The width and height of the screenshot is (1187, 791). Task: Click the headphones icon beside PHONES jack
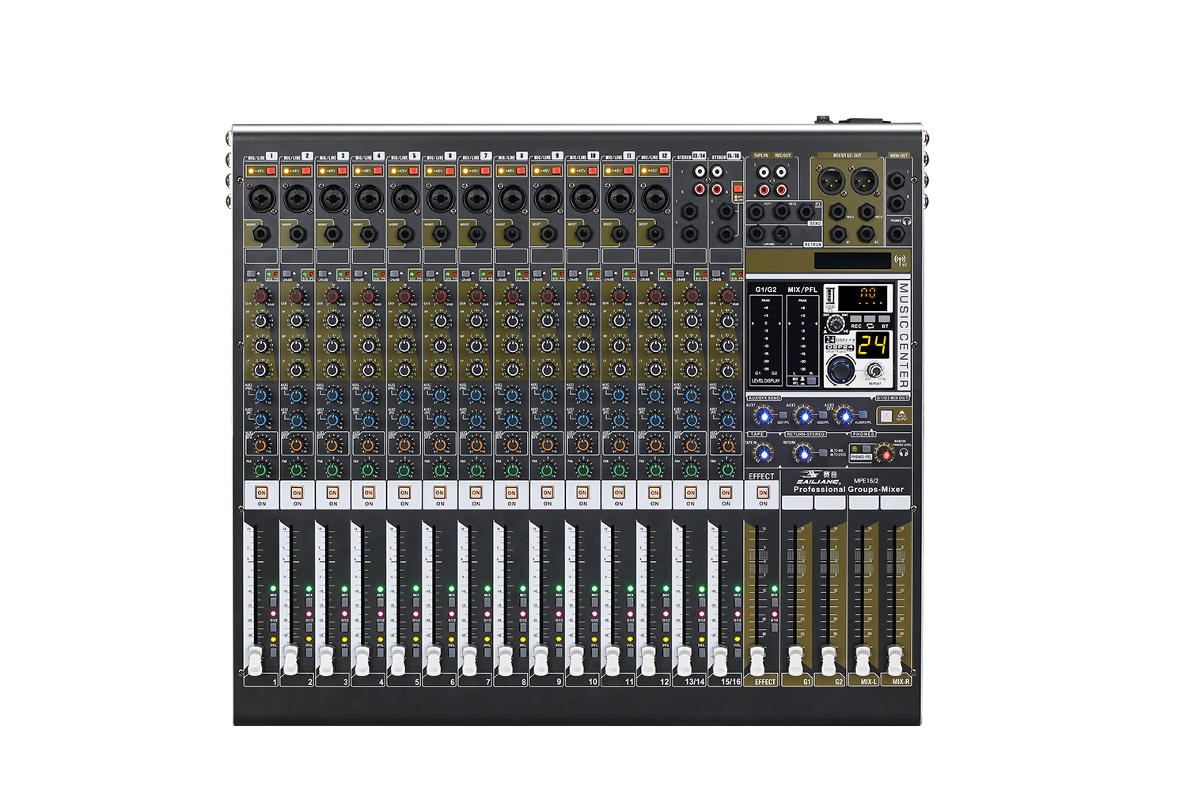tap(907, 221)
